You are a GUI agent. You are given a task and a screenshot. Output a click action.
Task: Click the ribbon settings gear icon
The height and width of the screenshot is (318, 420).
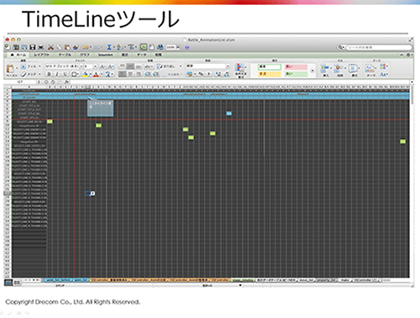click(408, 55)
